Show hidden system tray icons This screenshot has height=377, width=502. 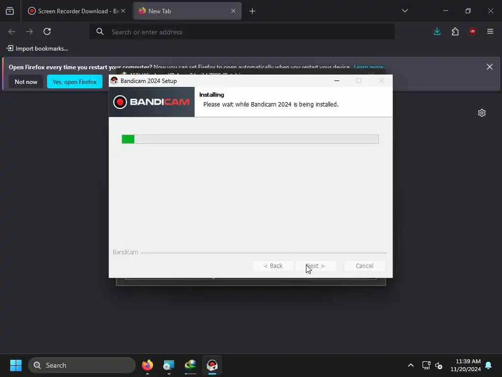click(x=411, y=365)
